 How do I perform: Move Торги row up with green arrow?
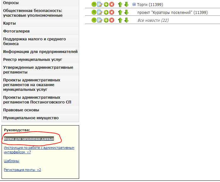pyautogui.click(x=120, y=4)
